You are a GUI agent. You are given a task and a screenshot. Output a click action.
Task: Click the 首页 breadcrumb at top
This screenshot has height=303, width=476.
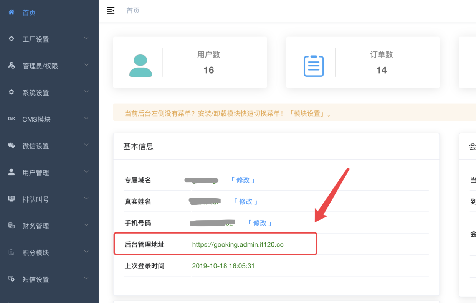[133, 11]
